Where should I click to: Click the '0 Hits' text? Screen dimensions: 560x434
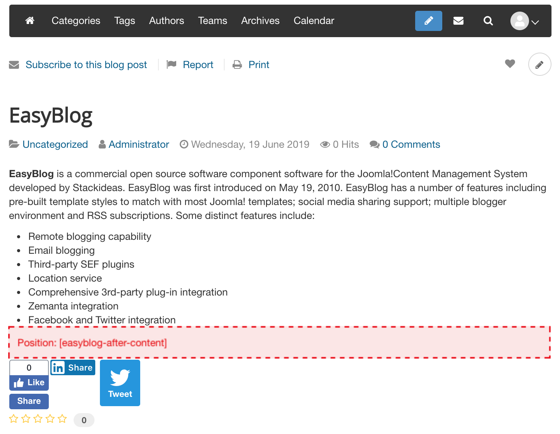click(x=346, y=144)
